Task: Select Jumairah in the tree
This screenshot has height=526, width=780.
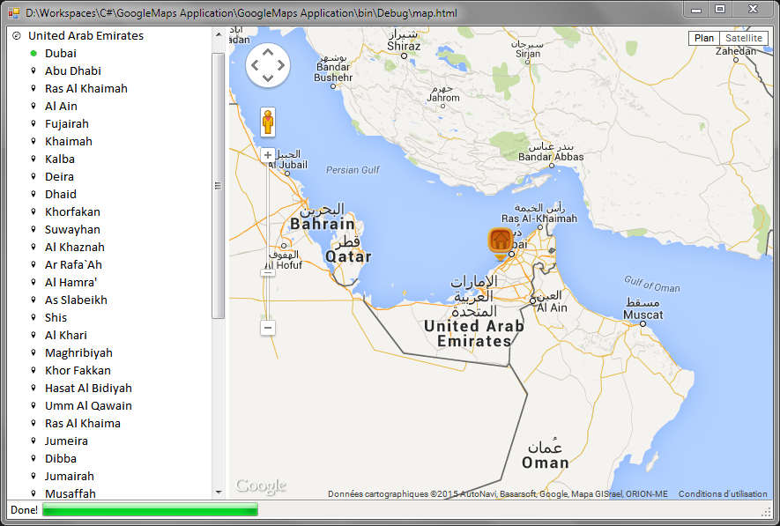Action: pos(69,477)
